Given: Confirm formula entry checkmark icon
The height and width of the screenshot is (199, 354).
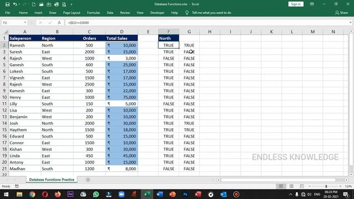Looking at the screenshot, I should tap(50, 23).
